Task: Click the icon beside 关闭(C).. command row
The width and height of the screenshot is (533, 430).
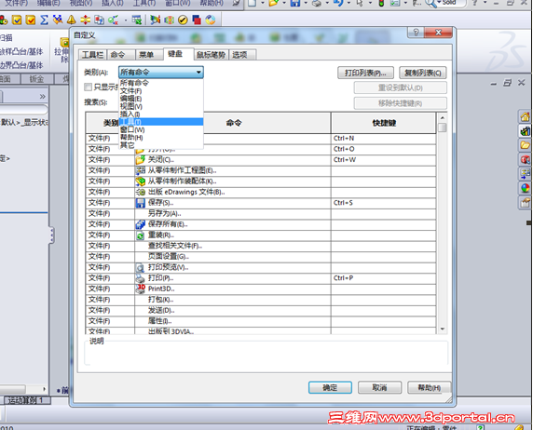Action: click(x=141, y=160)
